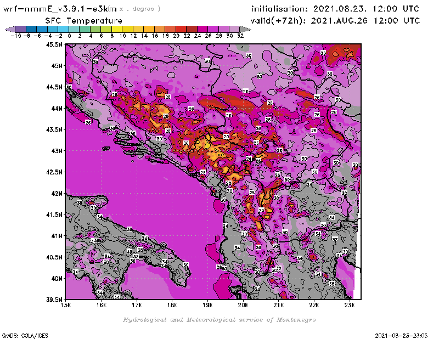
Task: Click the 'initialisation: 2021.08.23. 12:00 UTC' line
Action: click(335, 9)
